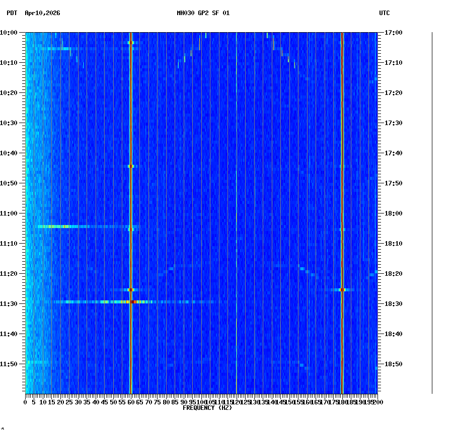Click the 0 Hz frequency tick label
Screen dimensions: 454x434
[x=24, y=402]
